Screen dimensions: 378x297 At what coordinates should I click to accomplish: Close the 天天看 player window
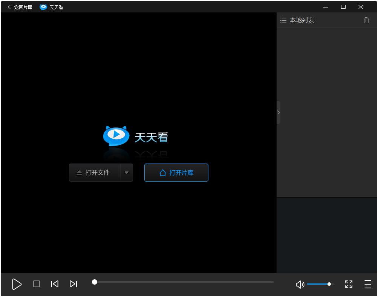(x=361, y=7)
